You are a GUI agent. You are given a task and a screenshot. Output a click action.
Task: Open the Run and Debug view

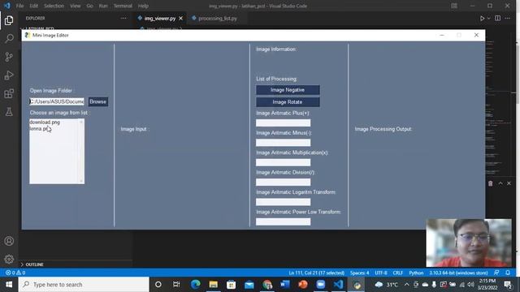coord(9,75)
